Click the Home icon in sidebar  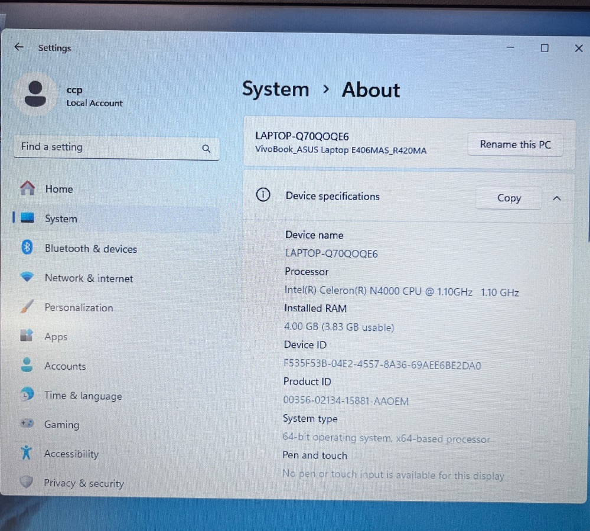(27, 188)
